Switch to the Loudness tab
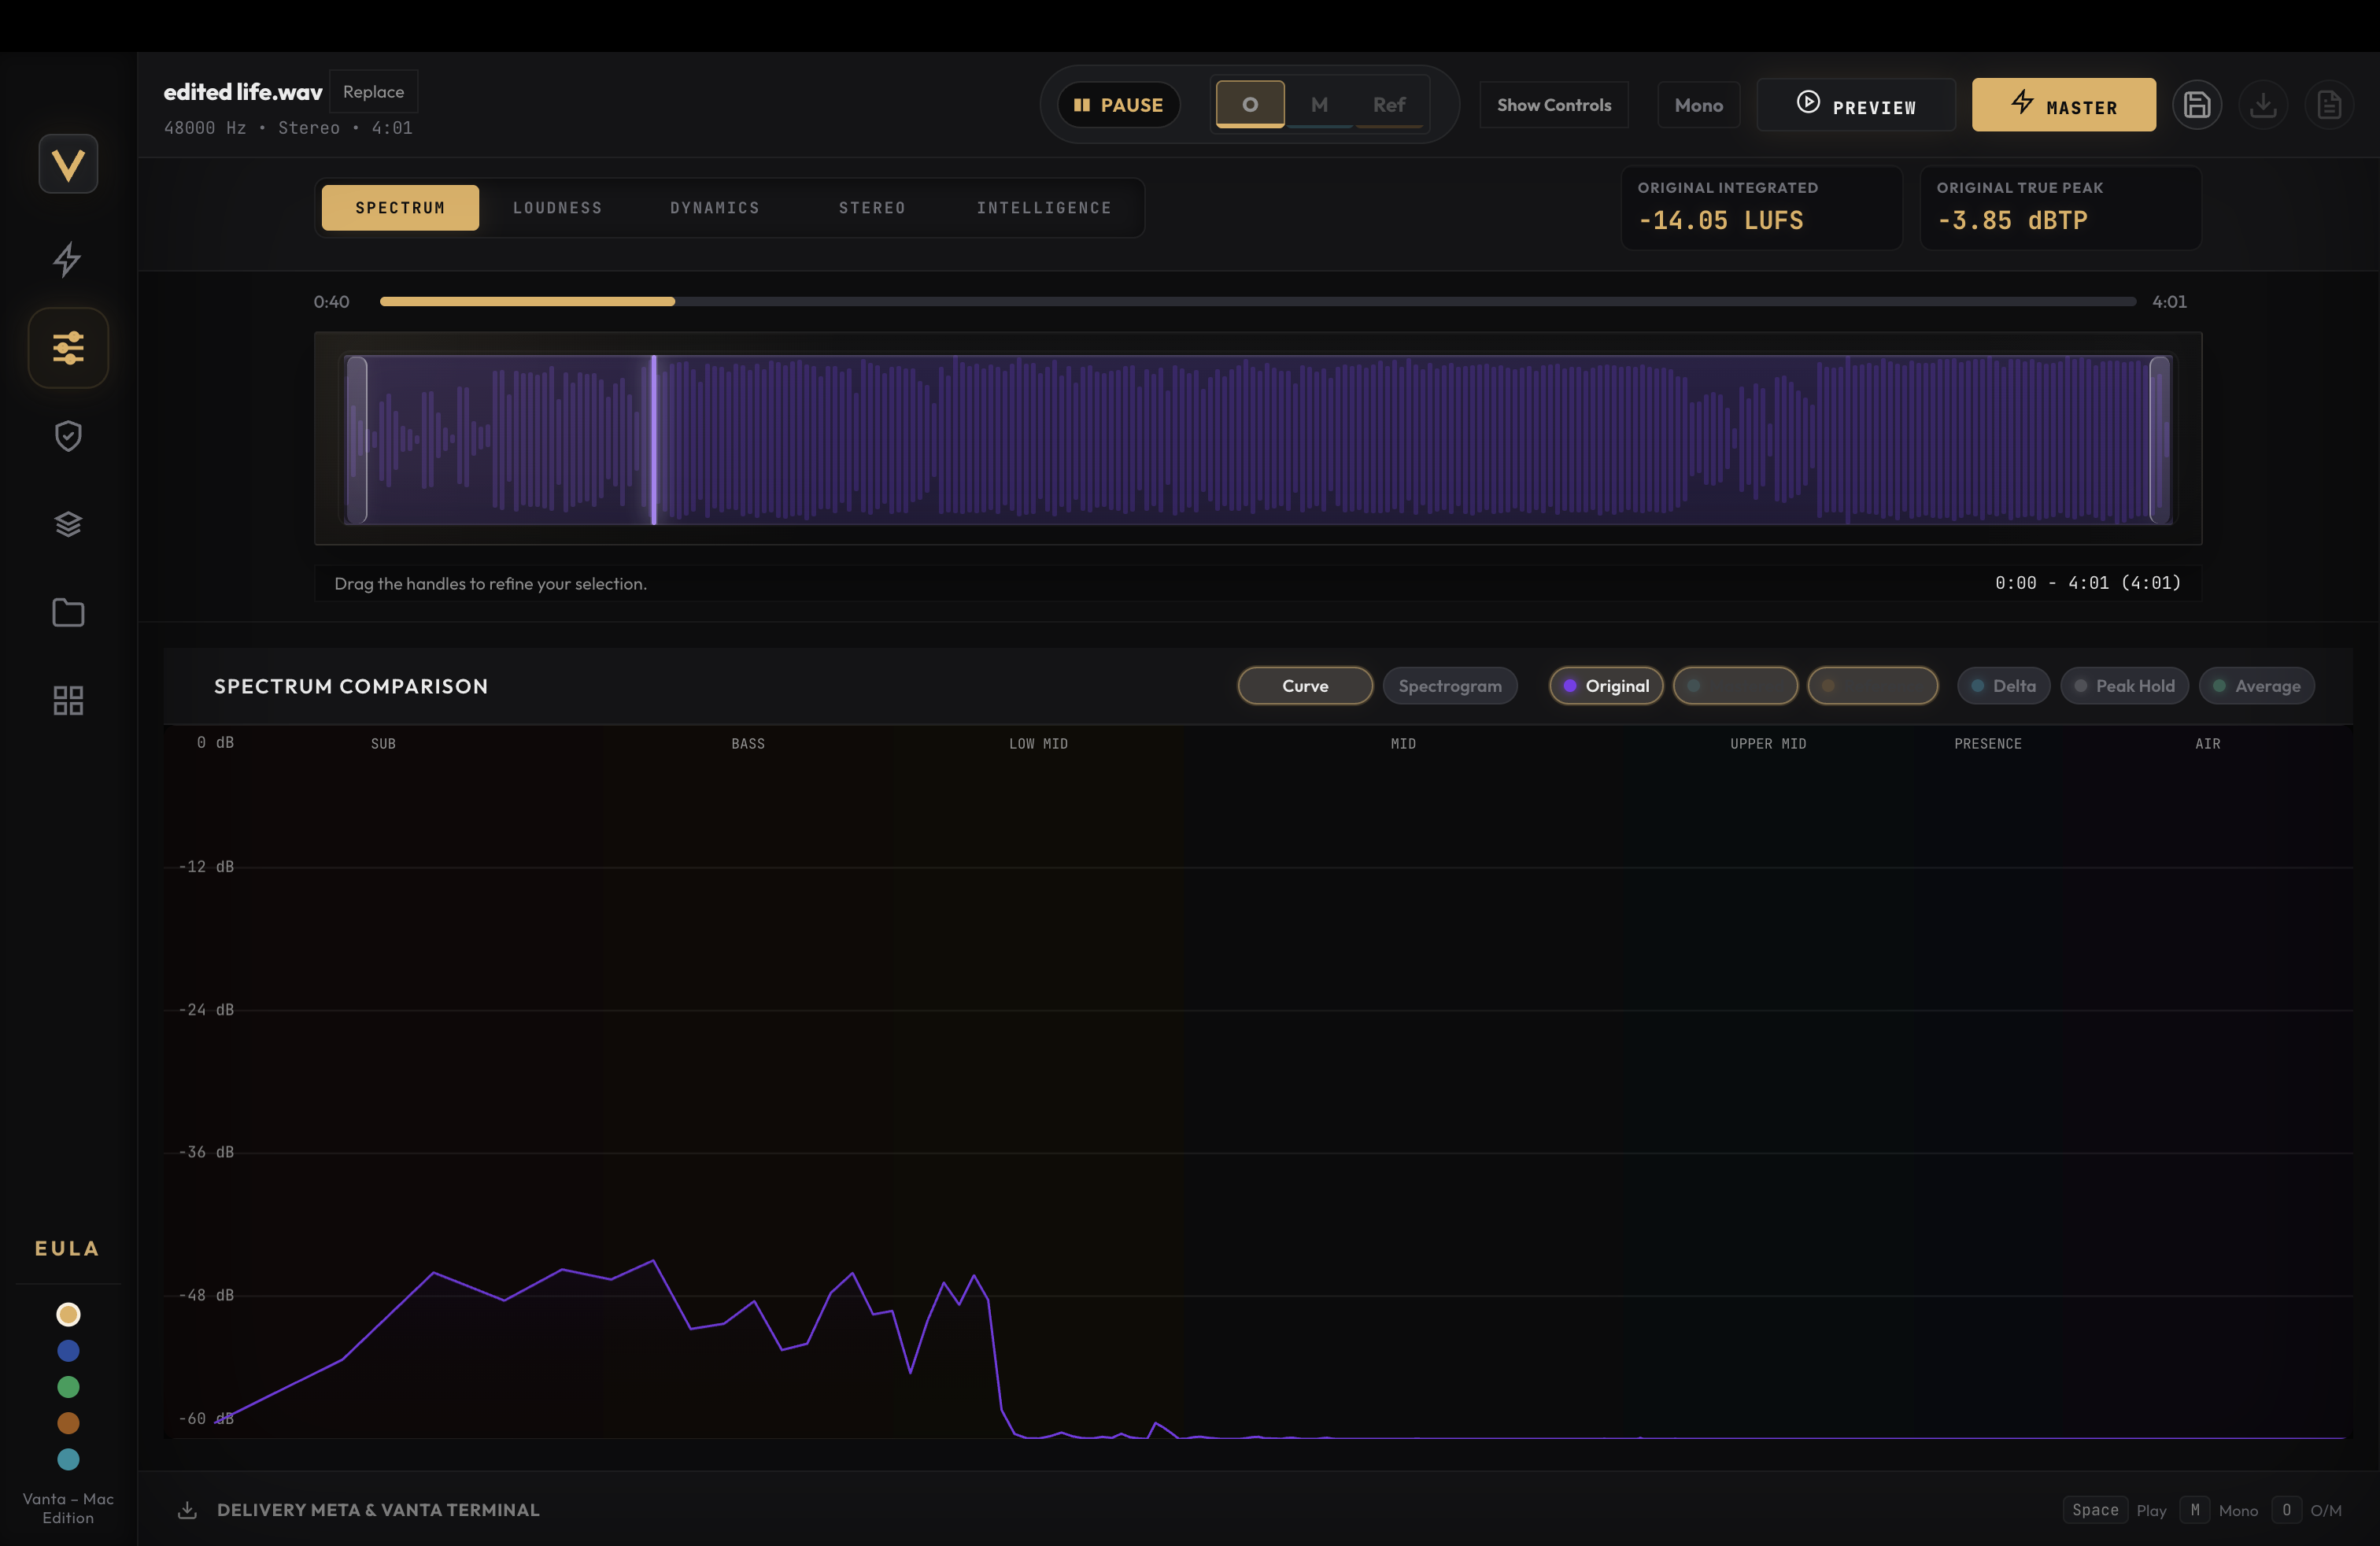 pos(557,207)
